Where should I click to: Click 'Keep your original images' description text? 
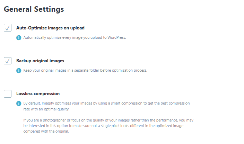pos(85,70)
